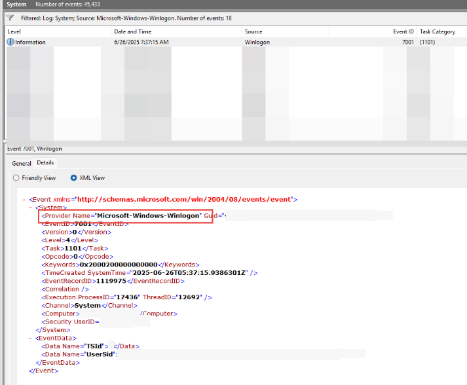Click the Correlation XML line
This screenshot has width=467, height=385.
65,289
